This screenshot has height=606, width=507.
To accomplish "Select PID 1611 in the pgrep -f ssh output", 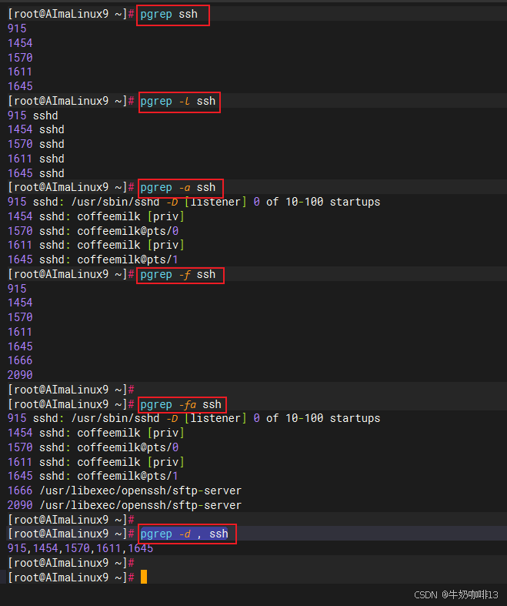I will [20, 332].
